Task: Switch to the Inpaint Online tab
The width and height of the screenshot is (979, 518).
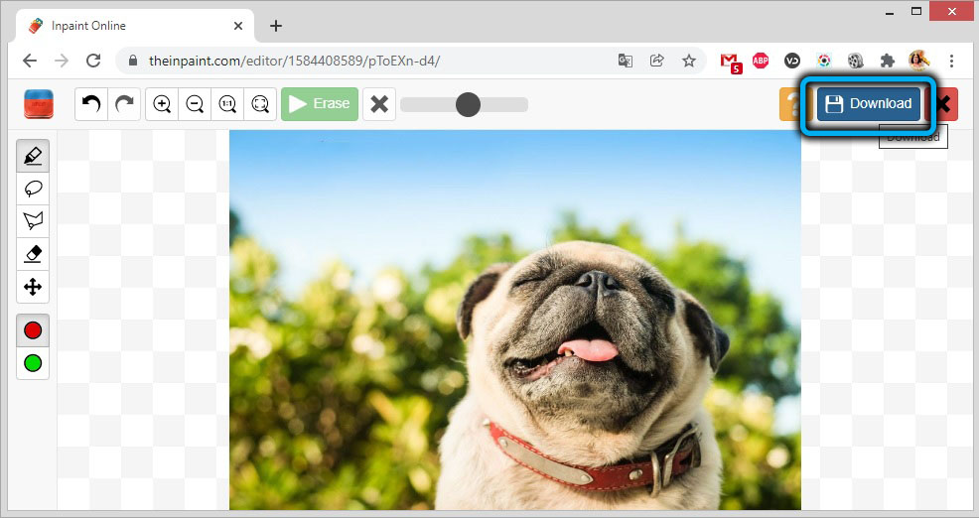Action: click(134, 26)
